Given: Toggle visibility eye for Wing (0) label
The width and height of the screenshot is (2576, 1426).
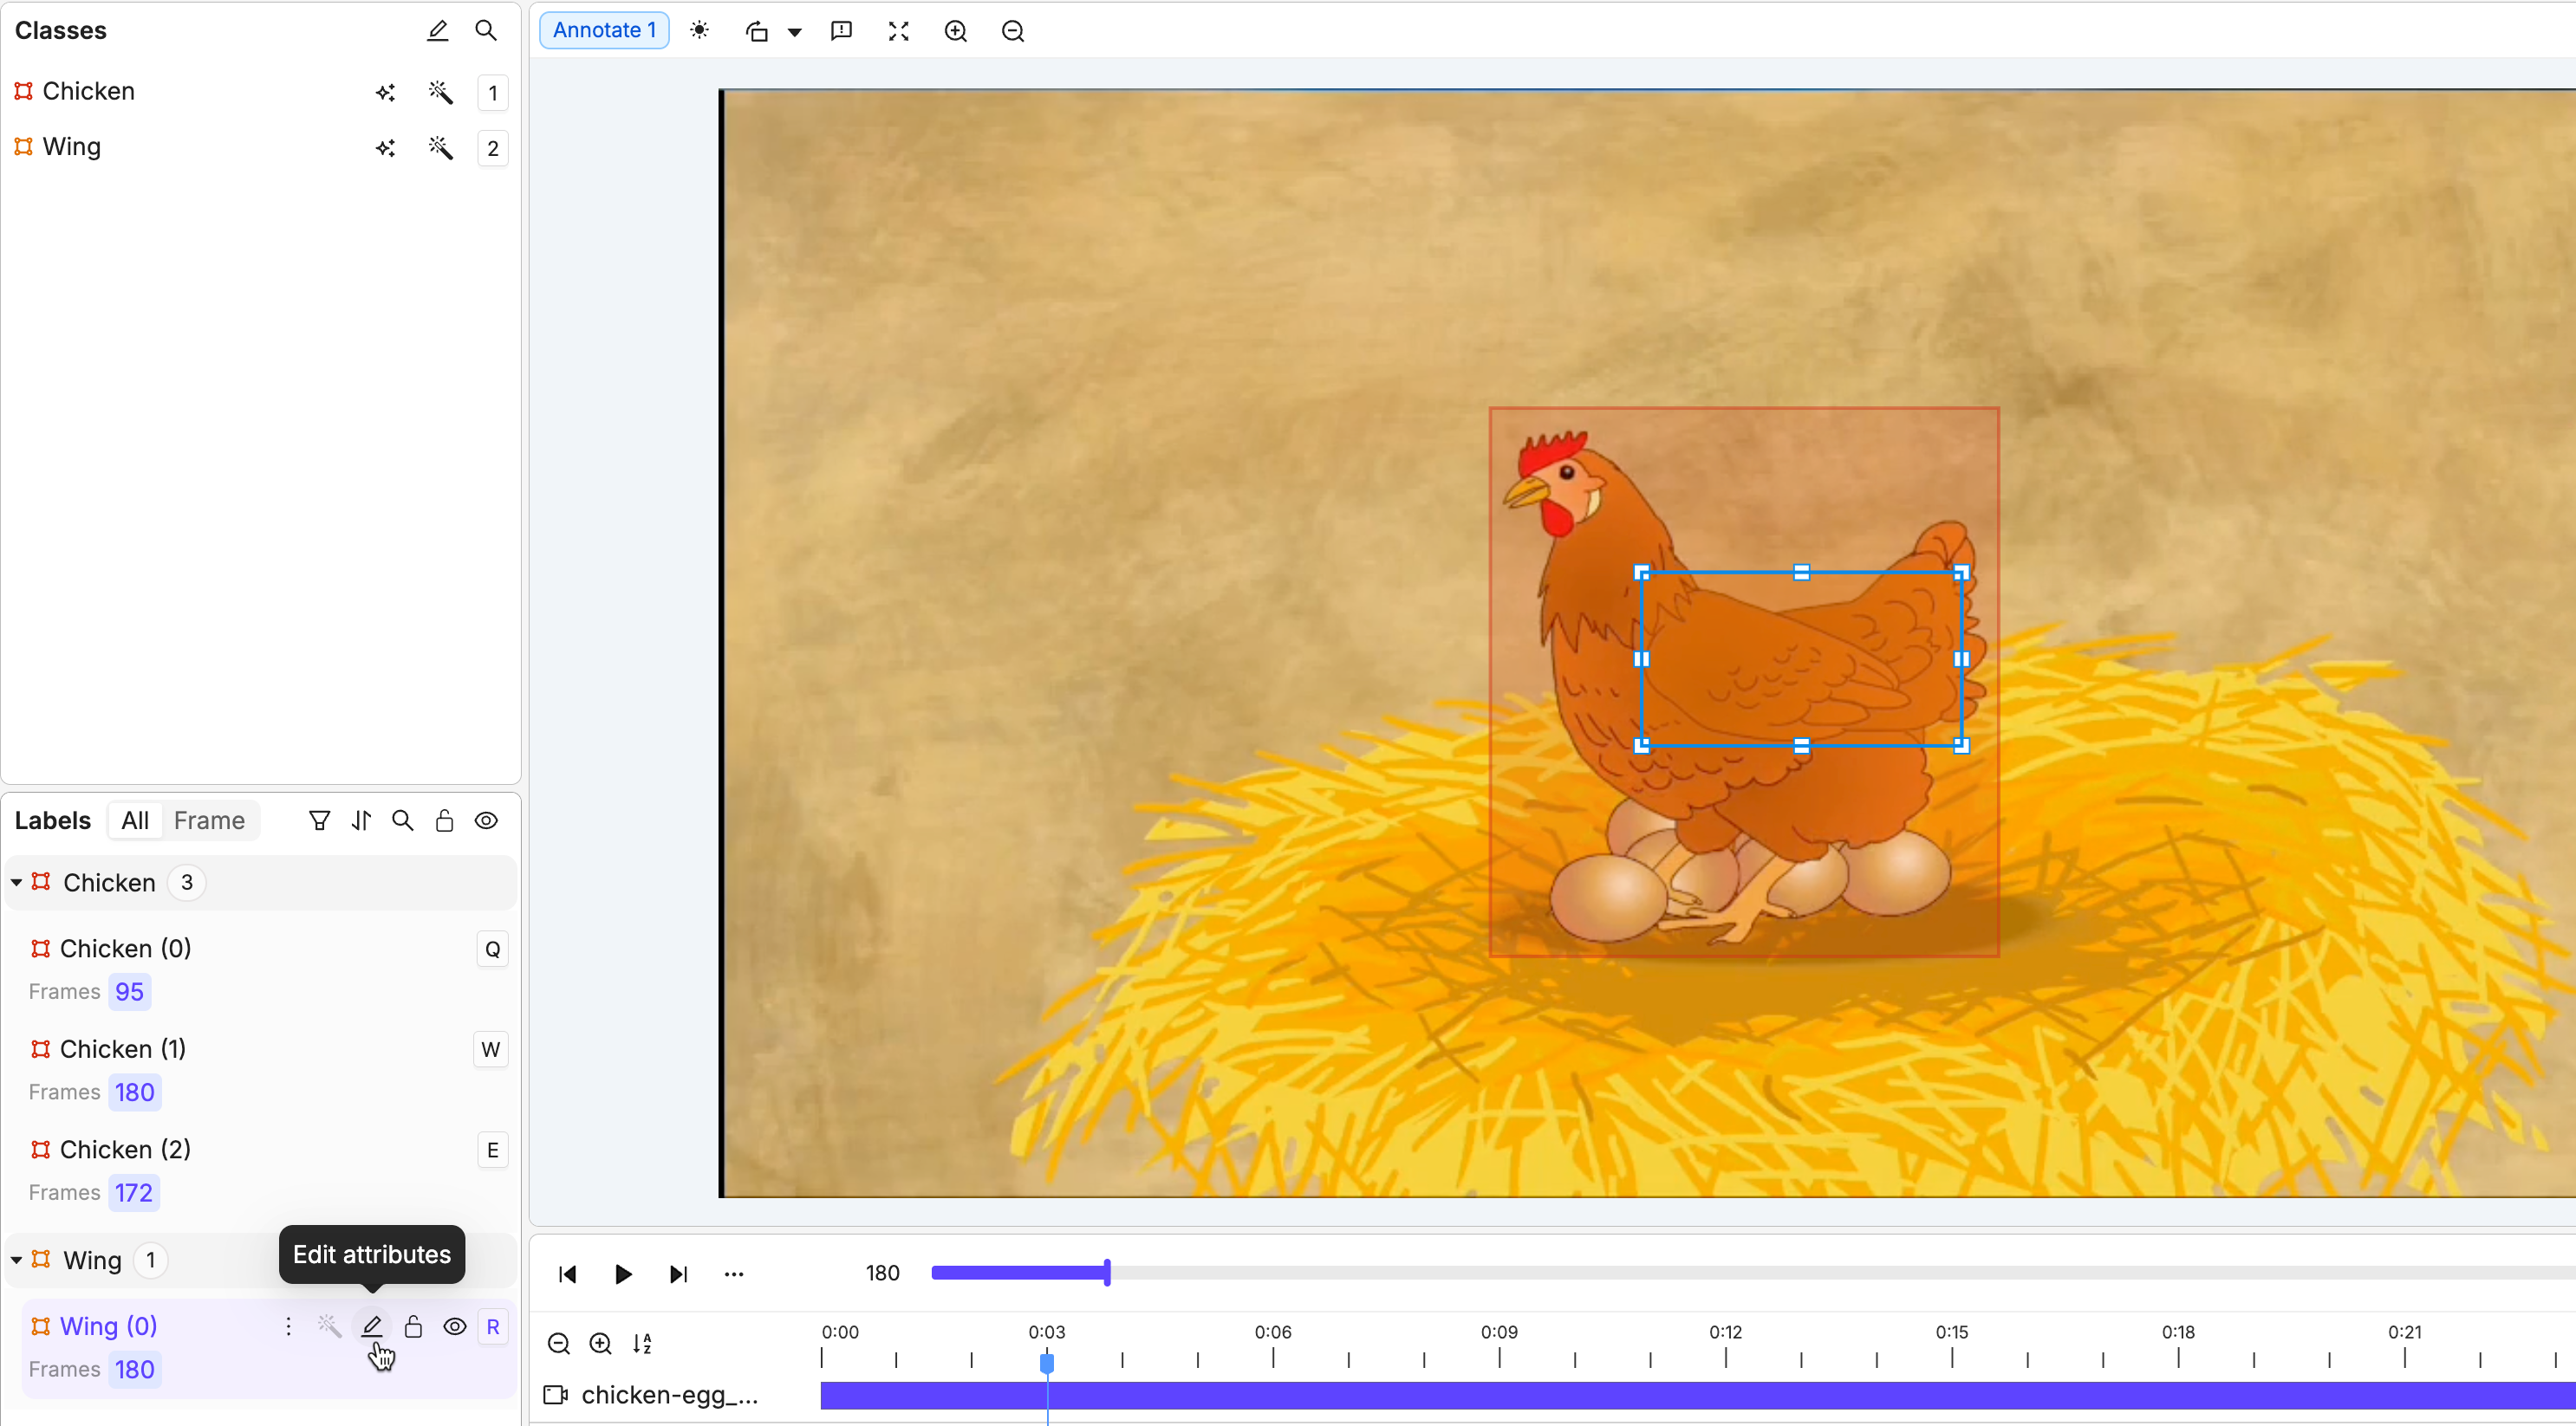Looking at the screenshot, I should (x=455, y=1327).
